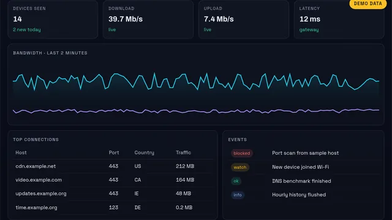This screenshot has width=392, height=220.
Task: Sort by the Host column header
Action: point(21,152)
